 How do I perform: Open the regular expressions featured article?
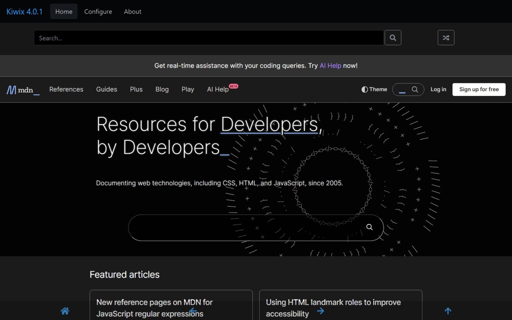pos(155,308)
